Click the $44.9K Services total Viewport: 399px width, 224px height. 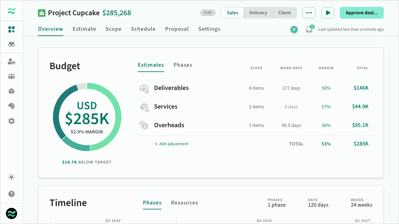pos(360,107)
